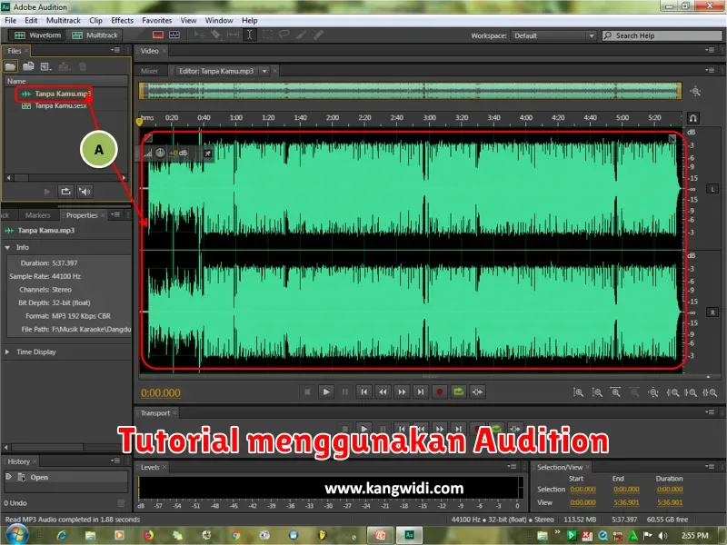Select the Razor tool in toolbar
This screenshot has height=545, width=727.
[215, 35]
